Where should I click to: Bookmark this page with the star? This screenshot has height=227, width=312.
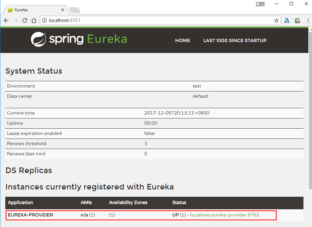click(x=276, y=20)
